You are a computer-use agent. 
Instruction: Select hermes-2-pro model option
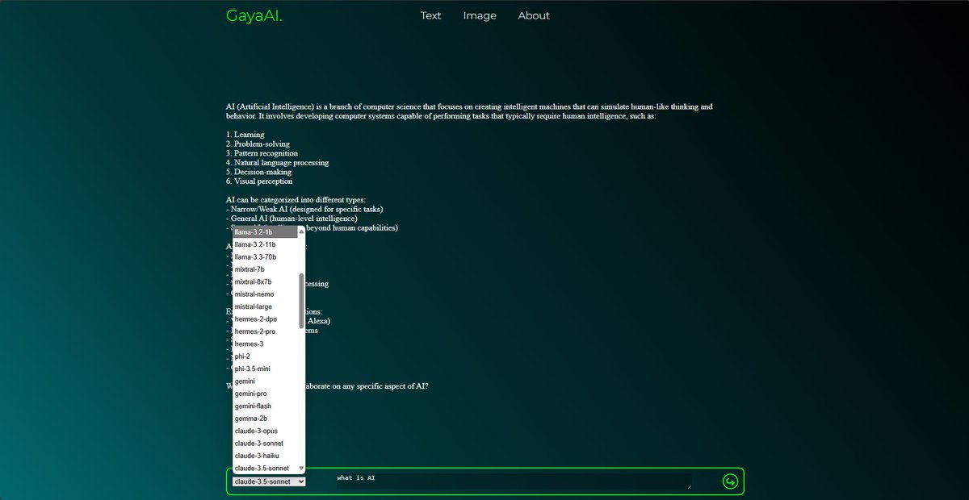click(265, 331)
